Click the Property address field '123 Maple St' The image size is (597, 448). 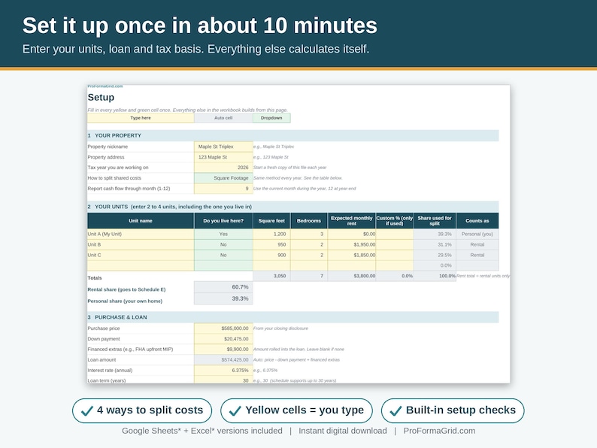point(223,157)
